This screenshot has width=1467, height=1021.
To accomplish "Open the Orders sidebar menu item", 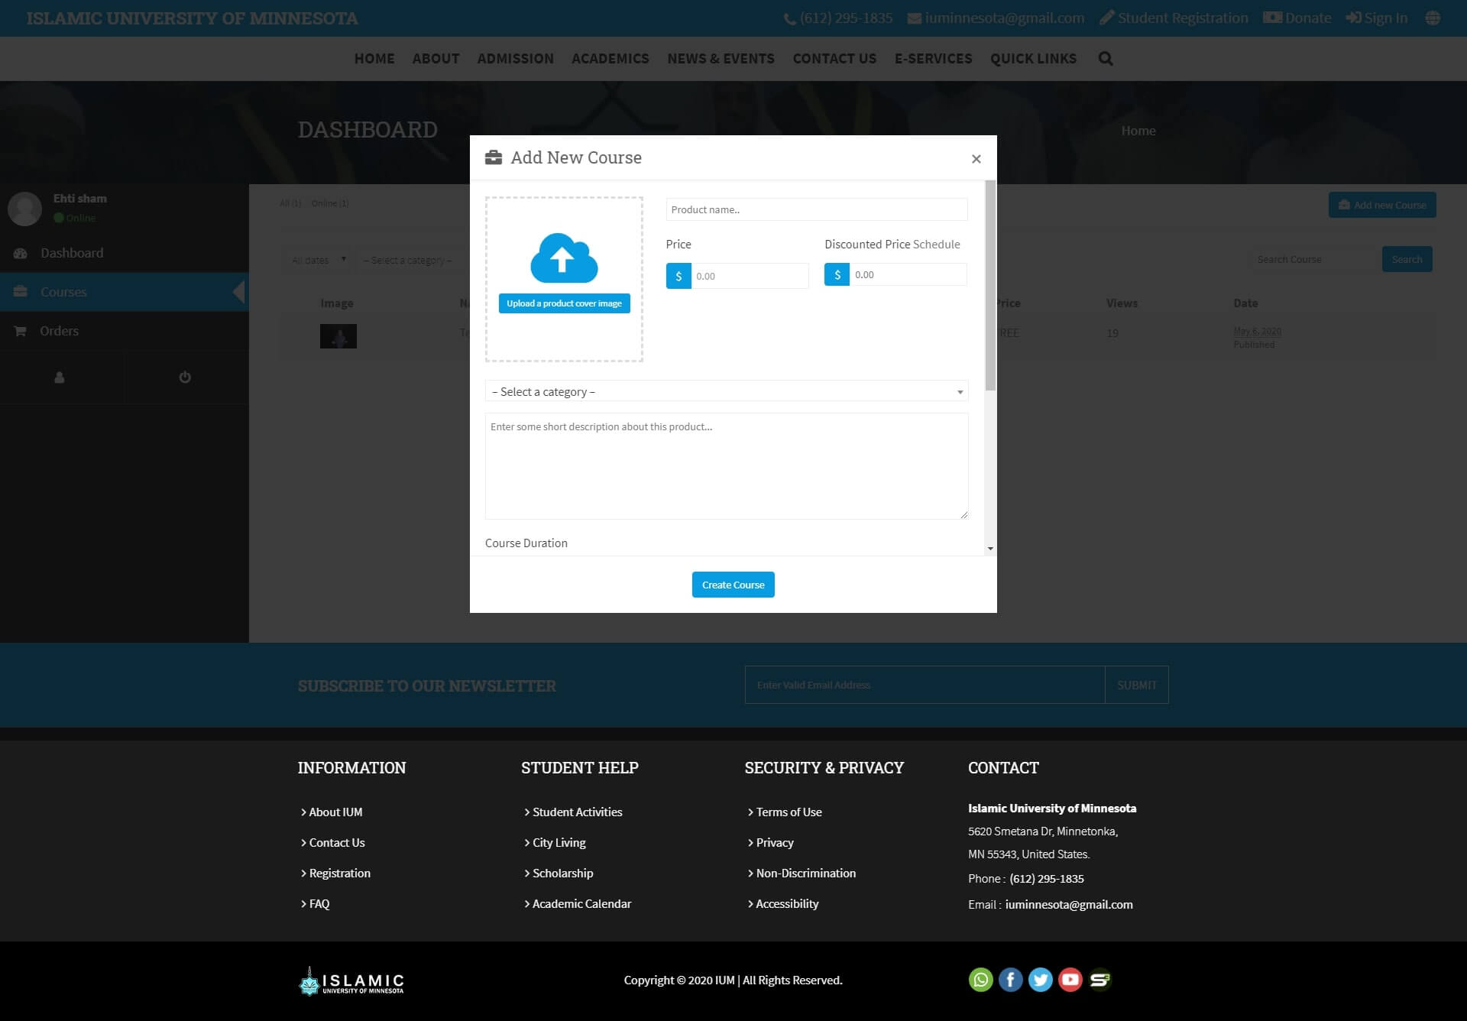I will [59, 331].
